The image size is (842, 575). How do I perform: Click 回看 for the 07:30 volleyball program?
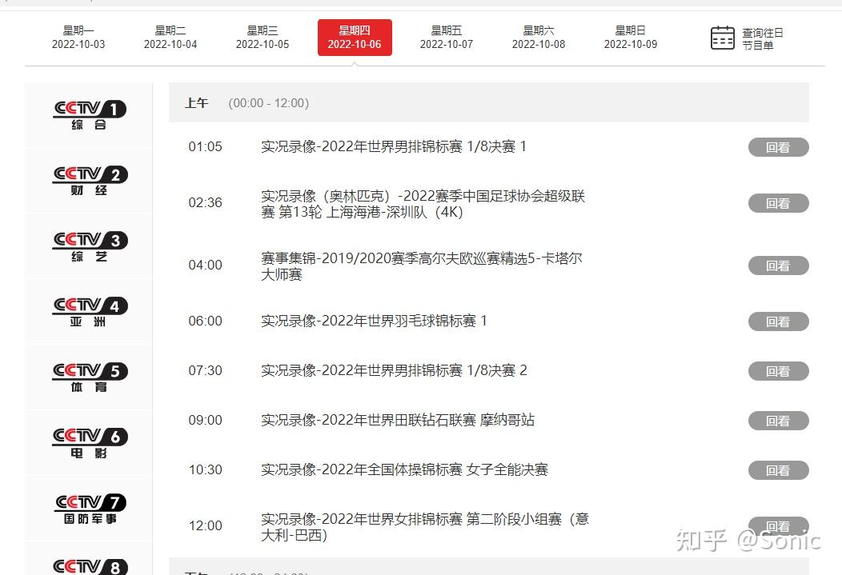[x=778, y=371]
